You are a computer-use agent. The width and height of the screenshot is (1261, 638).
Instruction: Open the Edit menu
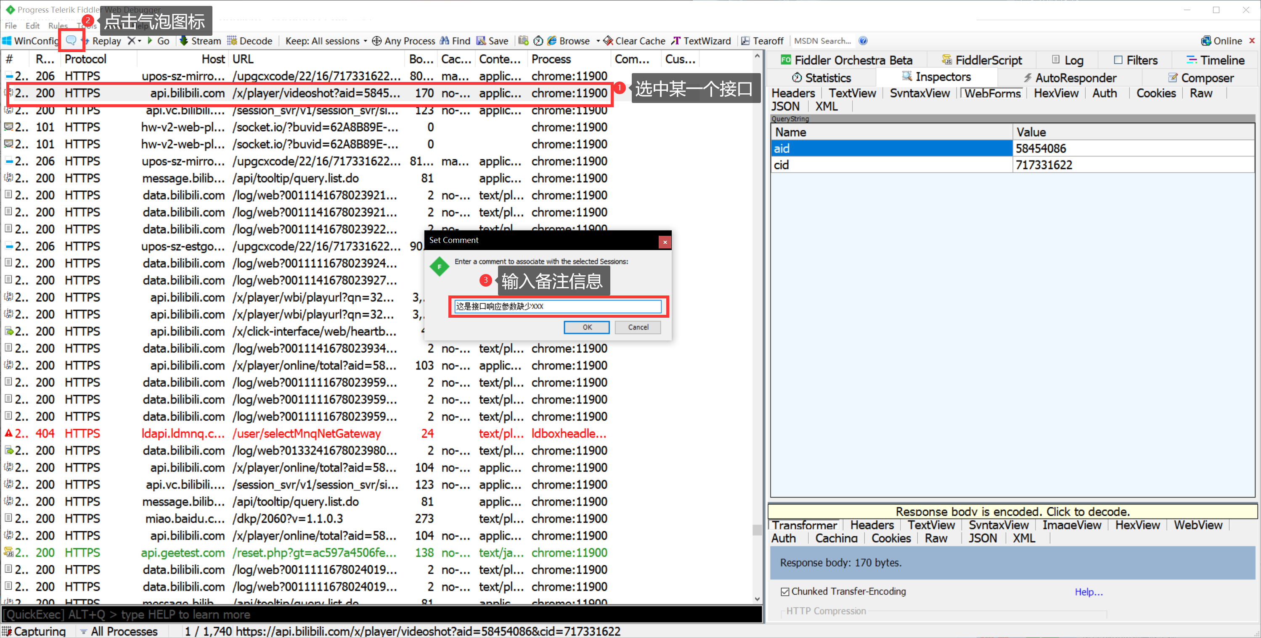[x=32, y=26]
